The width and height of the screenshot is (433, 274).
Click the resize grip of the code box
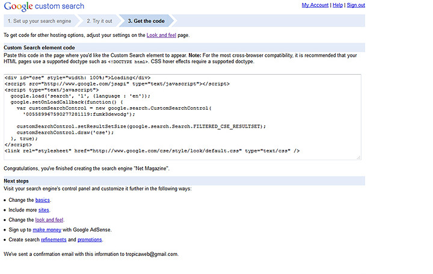(358, 157)
